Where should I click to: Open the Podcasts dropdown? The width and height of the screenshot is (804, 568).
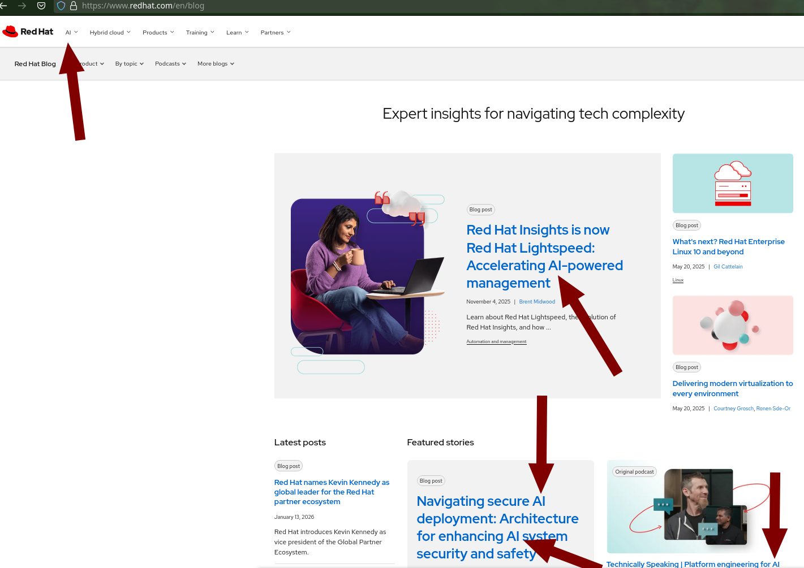click(x=170, y=64)
